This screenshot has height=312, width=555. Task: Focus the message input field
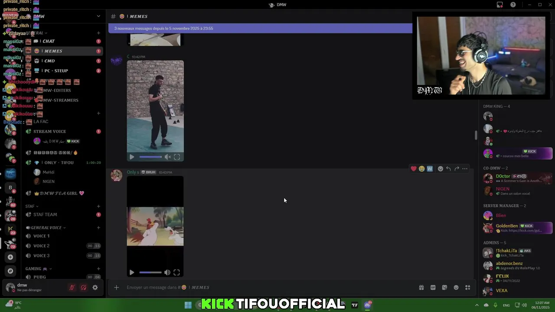[269, 287]
